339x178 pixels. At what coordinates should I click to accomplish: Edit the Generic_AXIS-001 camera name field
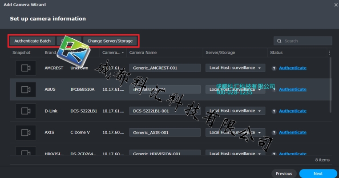coord(165,132)
